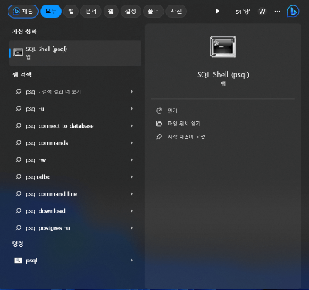Expand chevron for 'psql -u' suggestion

131,109
